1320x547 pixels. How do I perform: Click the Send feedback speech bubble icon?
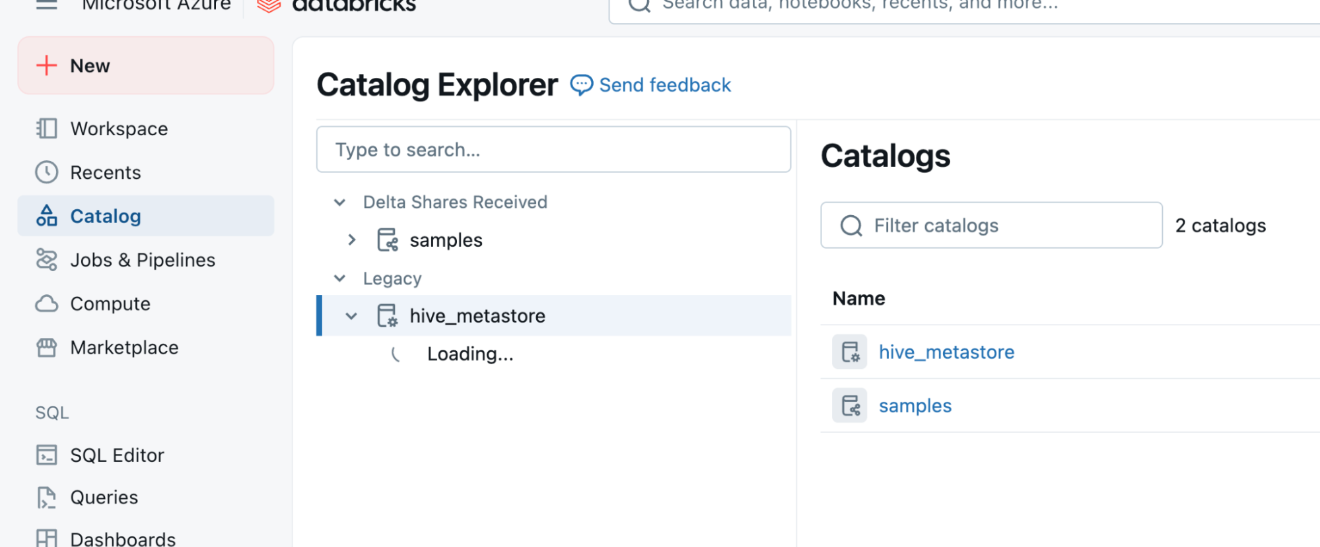pos(581,85)
